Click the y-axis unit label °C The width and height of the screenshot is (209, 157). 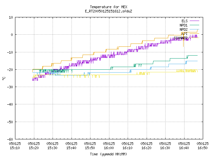click(x=4, y=78)
